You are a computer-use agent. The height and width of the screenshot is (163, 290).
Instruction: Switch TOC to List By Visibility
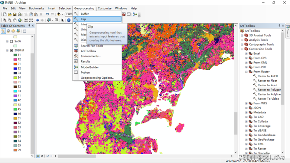coord(13,31)
